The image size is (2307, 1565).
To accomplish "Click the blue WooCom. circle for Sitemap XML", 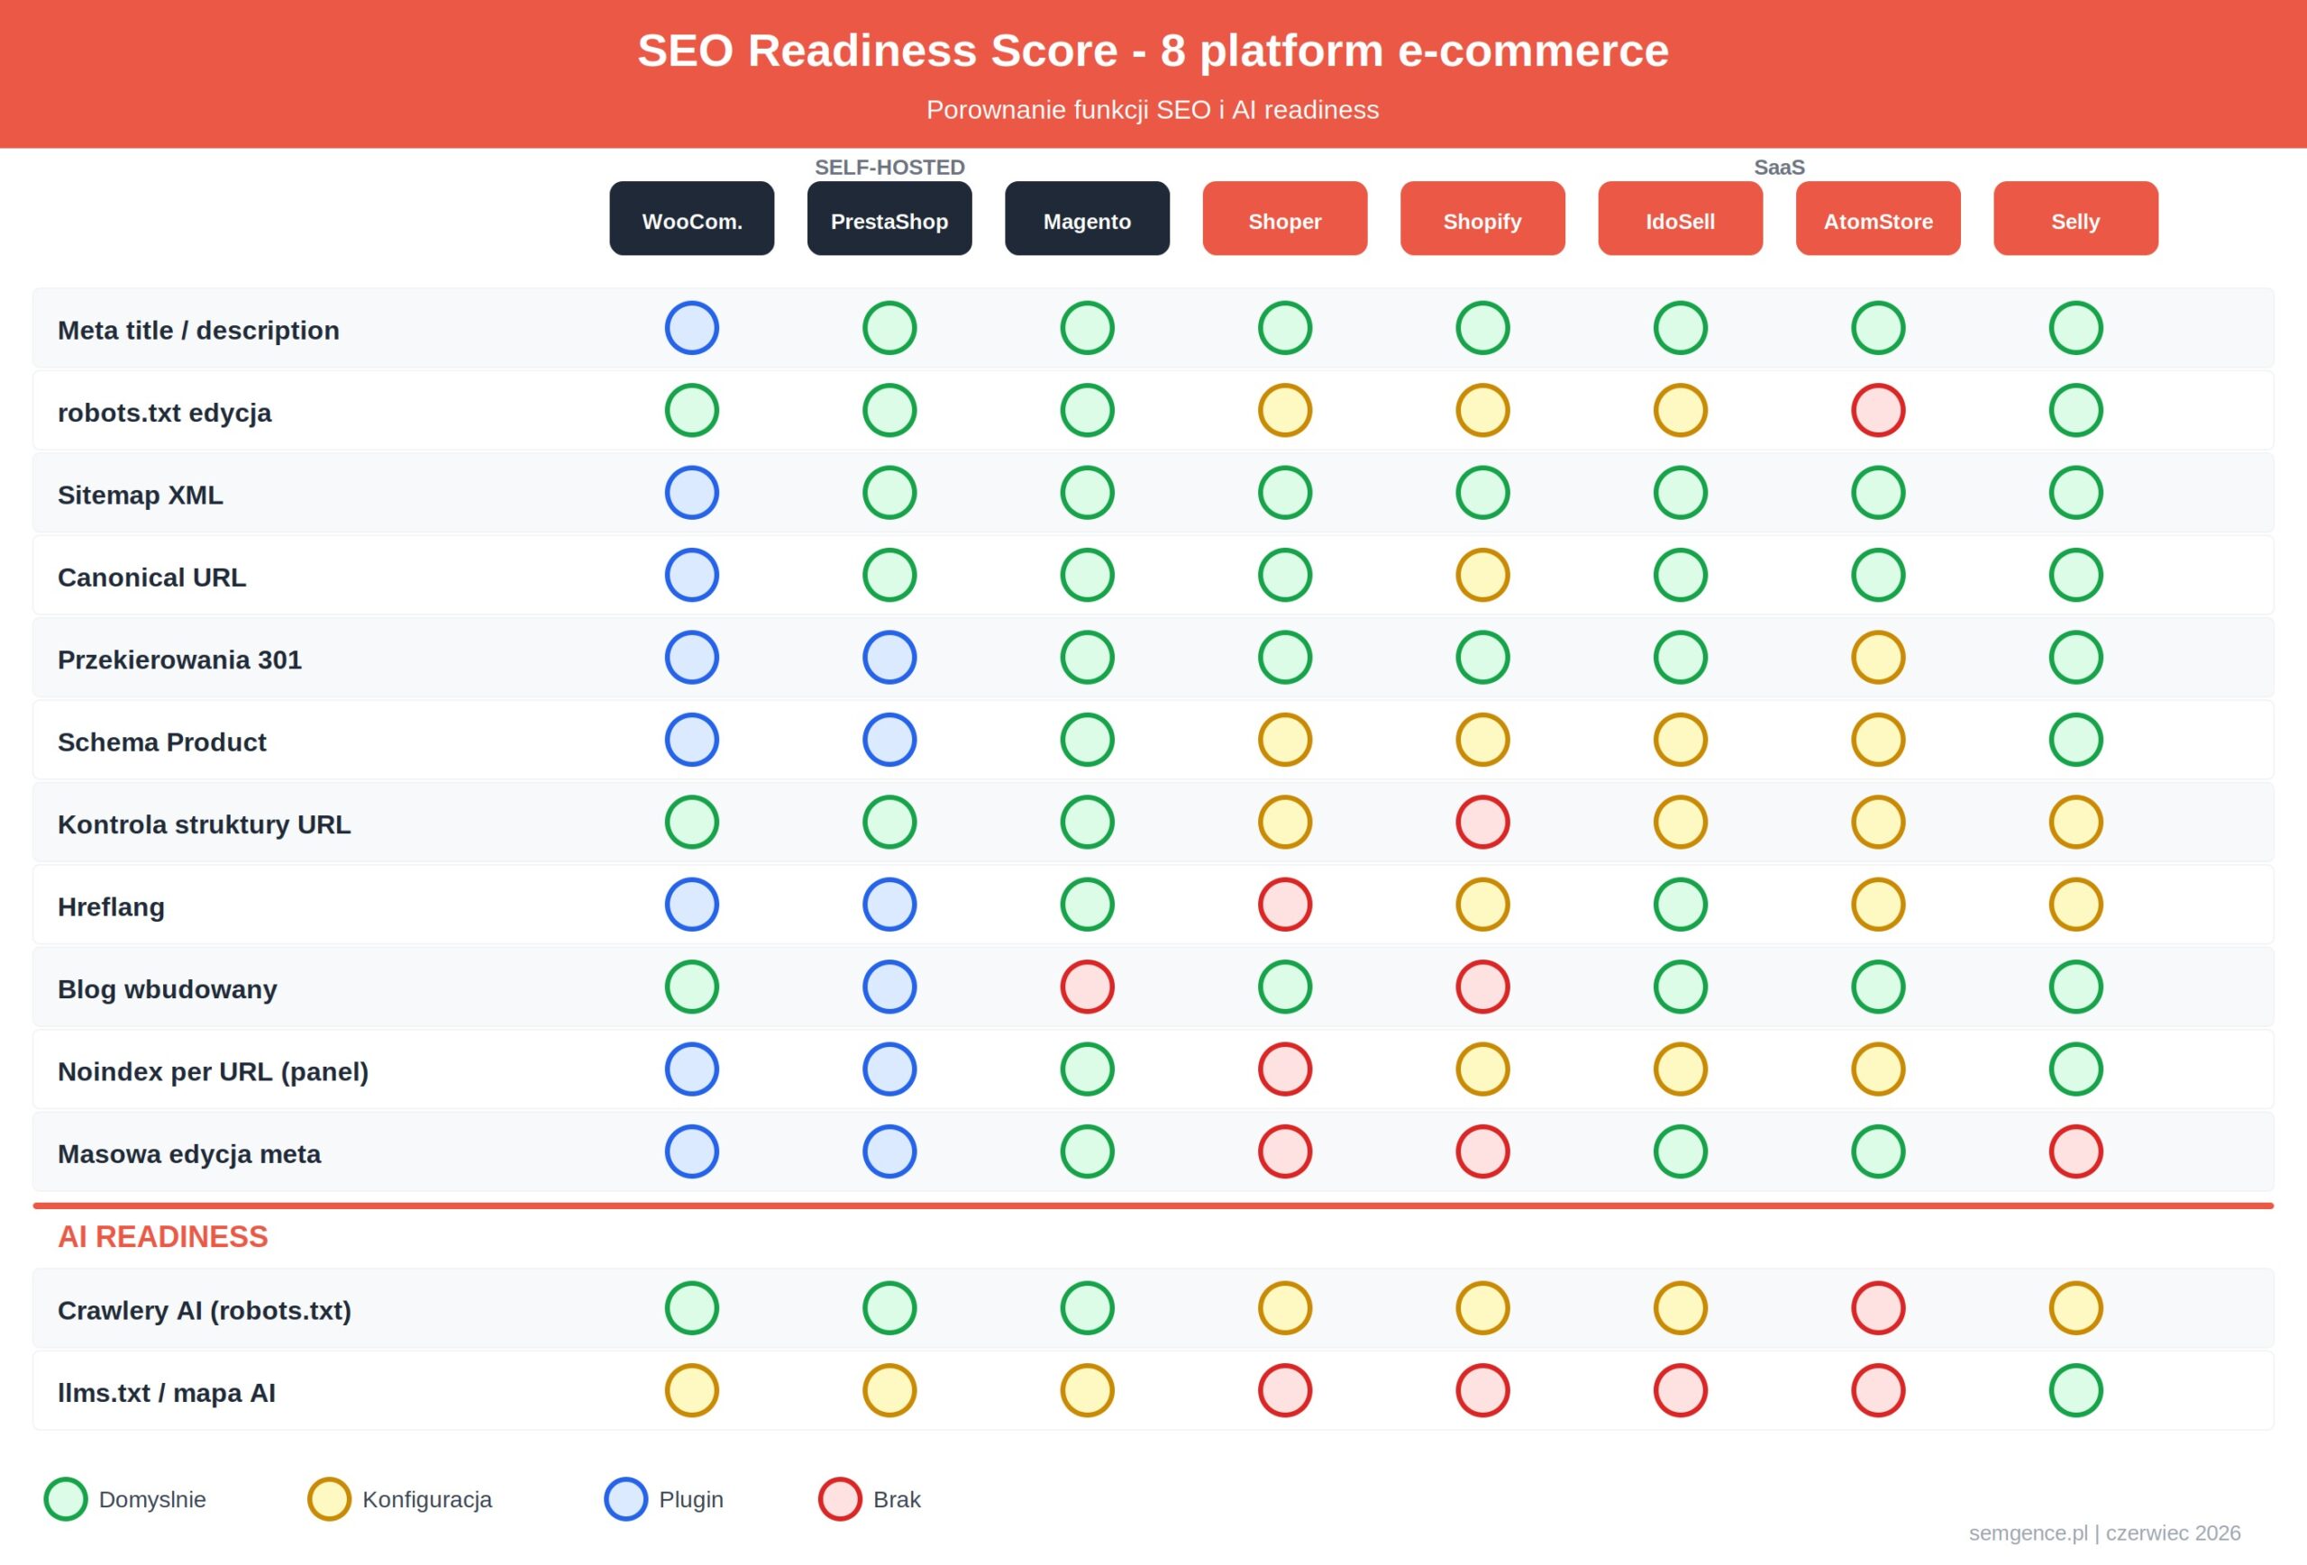I will coord(692,492).
